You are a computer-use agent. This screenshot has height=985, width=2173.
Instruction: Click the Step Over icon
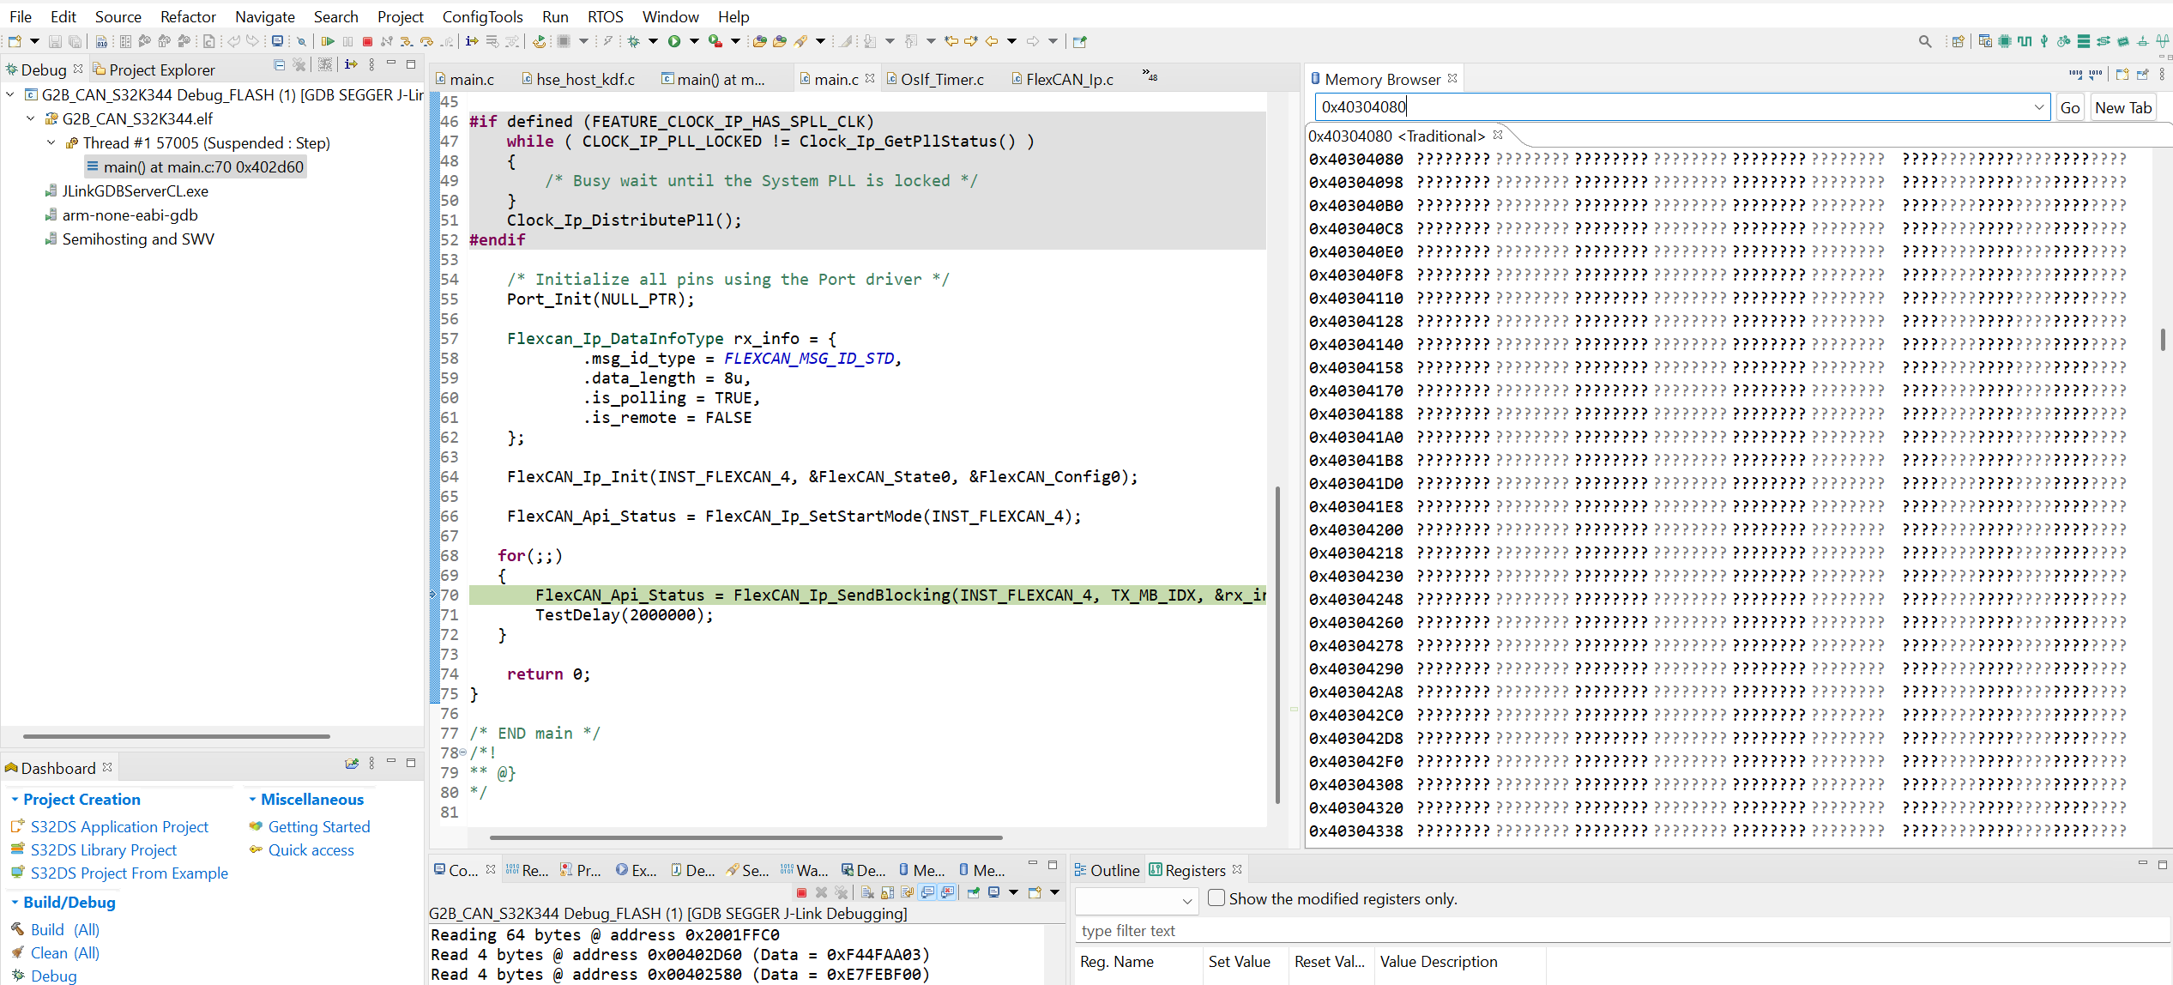tap(426, 41)
